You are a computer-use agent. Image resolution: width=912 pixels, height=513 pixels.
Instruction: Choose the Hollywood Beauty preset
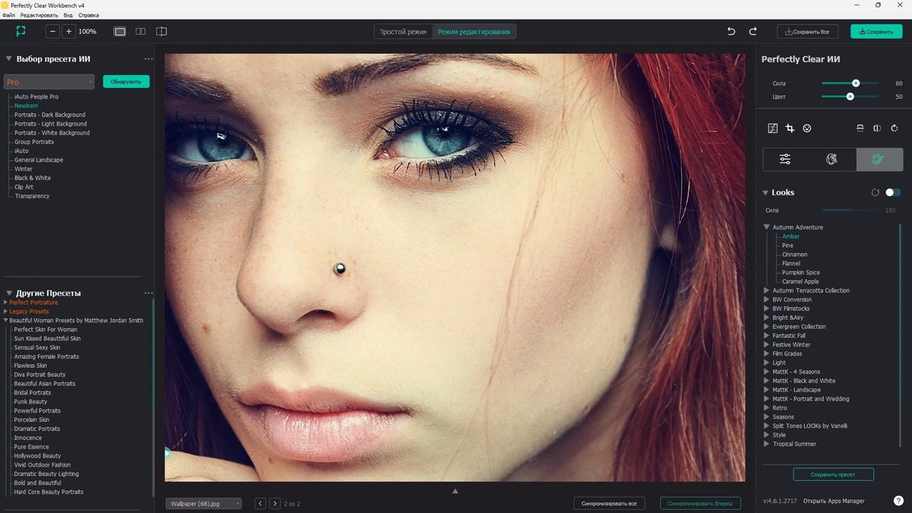pyautogui.click(x=37, y=456)
